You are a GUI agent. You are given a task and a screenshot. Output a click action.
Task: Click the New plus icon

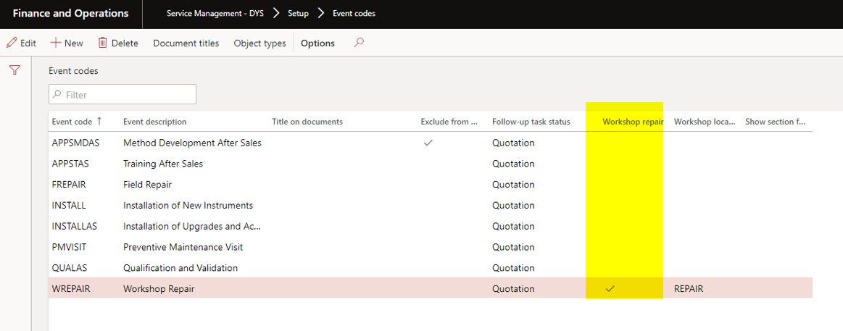(55, 43)
